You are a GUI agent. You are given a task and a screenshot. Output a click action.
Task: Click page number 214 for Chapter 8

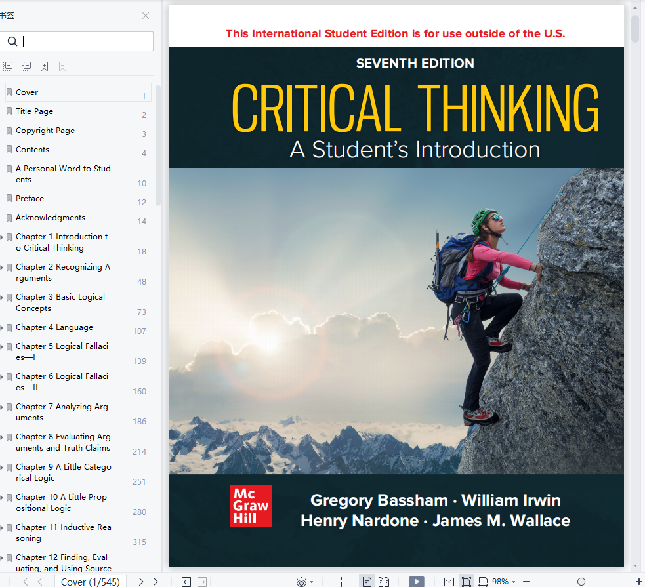[140, 452]
